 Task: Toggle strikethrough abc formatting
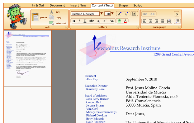click(92, 21)
